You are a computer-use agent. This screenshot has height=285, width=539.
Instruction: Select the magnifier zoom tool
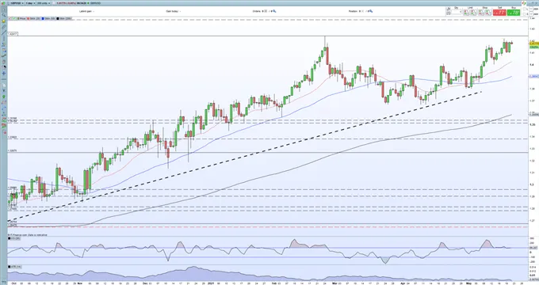click(4, 15)
